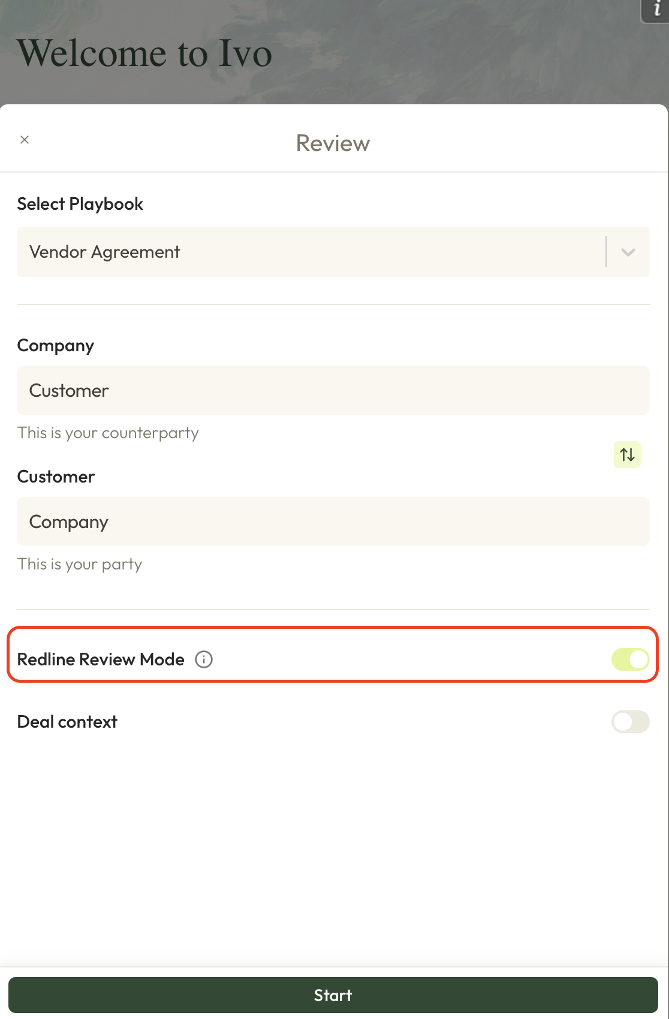Open the Vendor Agreement playbook dropdown
The width and height of the screenshot is (669, 1019).
tap(312, 252)
